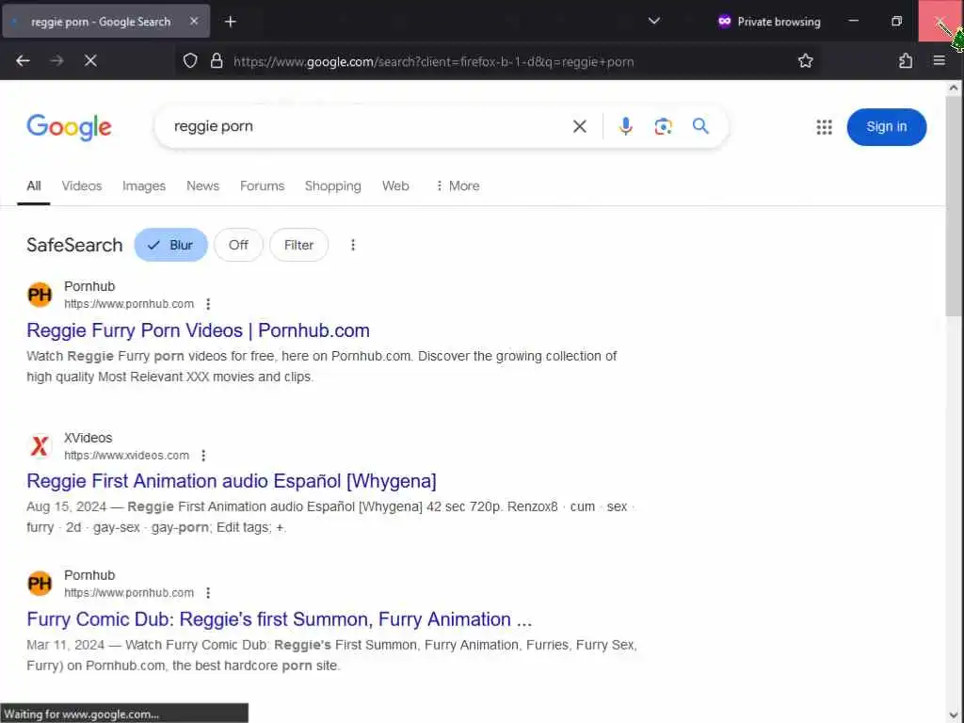Switch to the Web tab
The height and width of the screenshot is (723, 964).
(395, 185)
